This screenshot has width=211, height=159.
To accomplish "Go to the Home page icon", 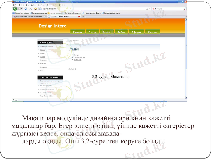I will [x=35, y=9].
